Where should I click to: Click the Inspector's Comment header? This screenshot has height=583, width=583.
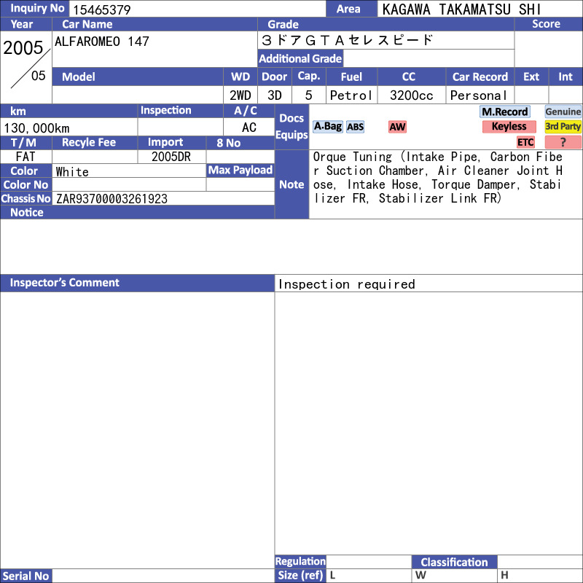[137, 283]
